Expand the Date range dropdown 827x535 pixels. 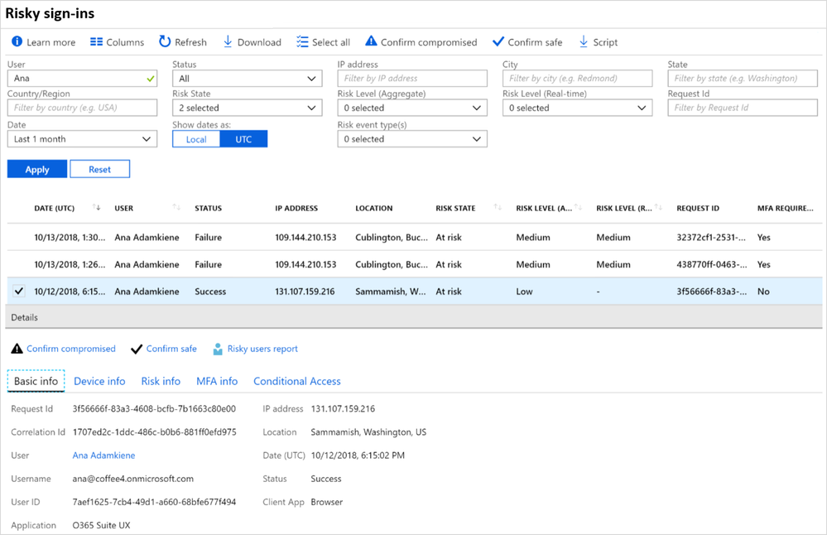[x=82, y=139]
